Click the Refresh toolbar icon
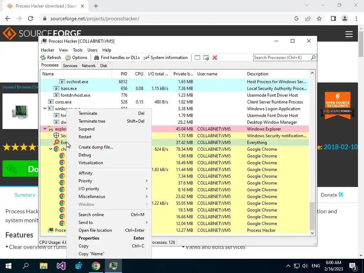This screenshot has width=364, height=273. pyautogui.click(x=43, y=58)
